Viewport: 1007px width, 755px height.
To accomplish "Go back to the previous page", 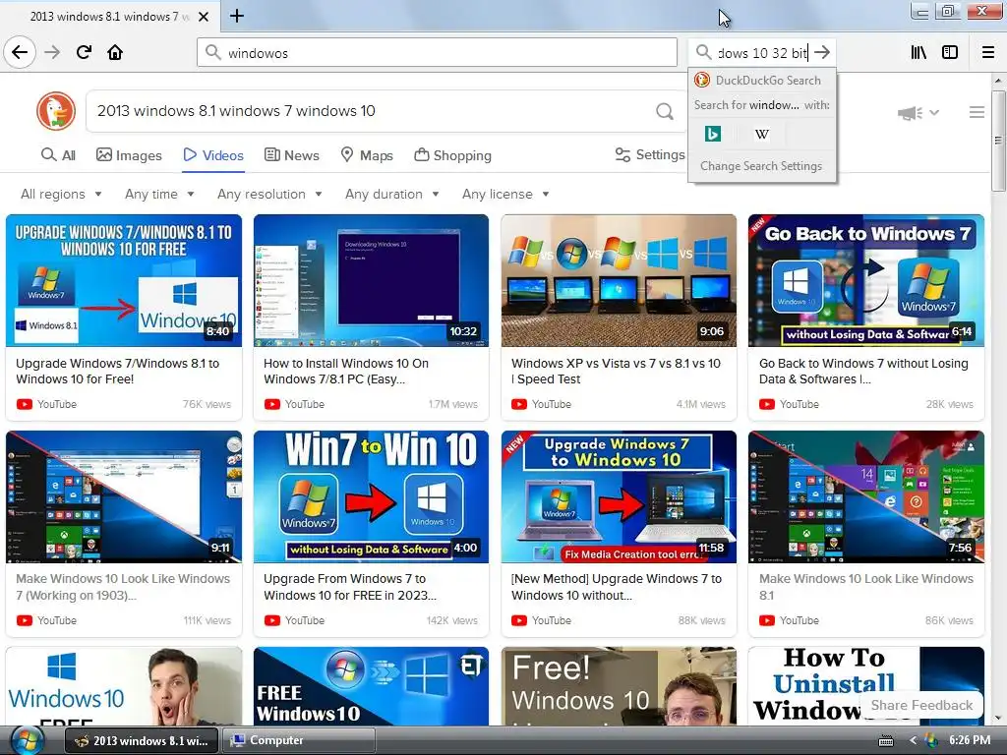I will click(20, 52).
